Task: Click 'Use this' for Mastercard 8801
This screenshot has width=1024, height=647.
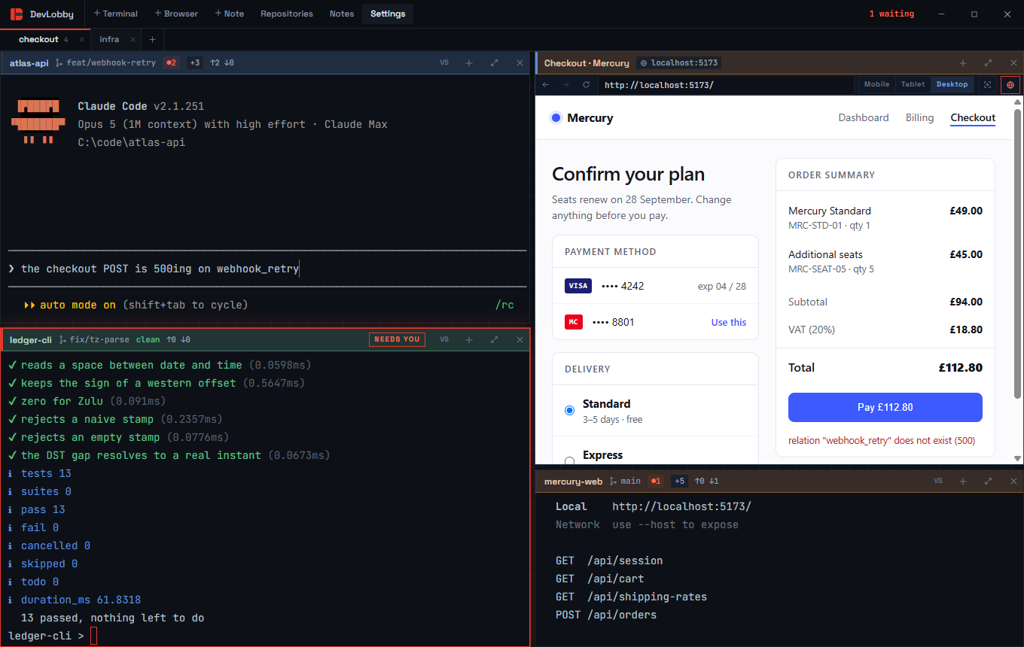Action: pyautogui.click(x=729, y=322)
